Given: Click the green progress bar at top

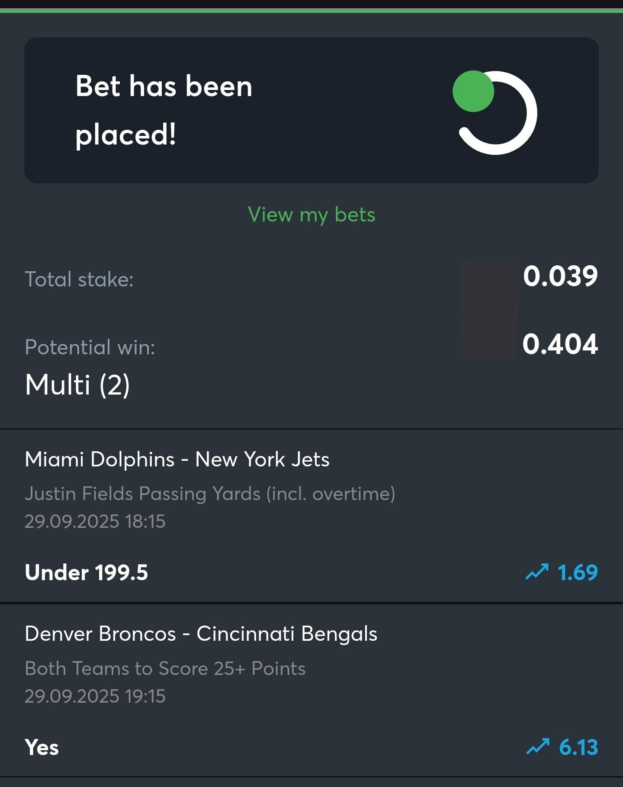Looking at the screenshot, I should click(x=311, y=11).
